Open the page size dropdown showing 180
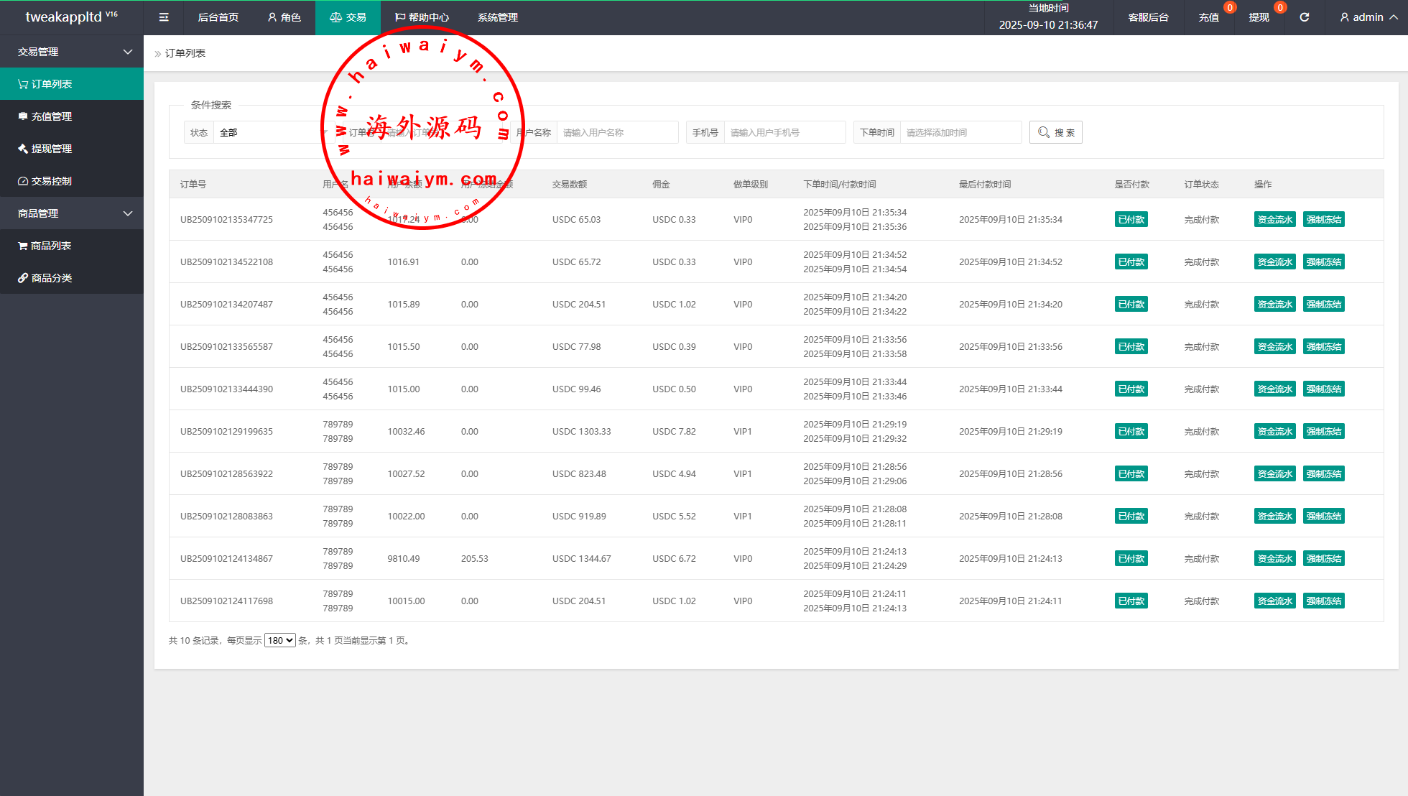Image resolution: width=1408 pixels, height=796 pixels. [x=279, y=640]
